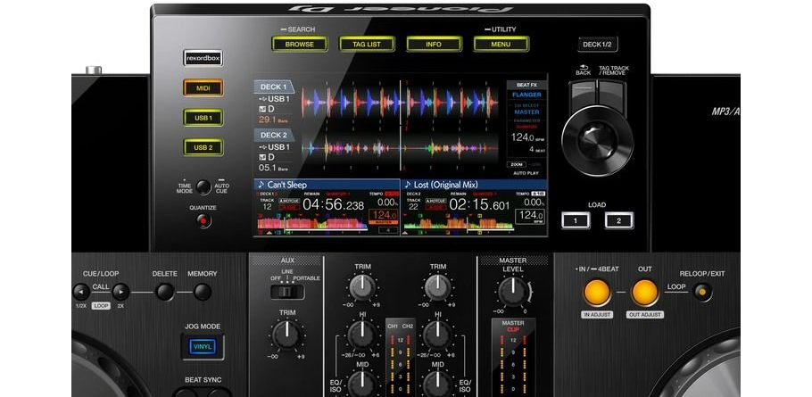Open the INFO screen
Screen dimensions: 812x397
(434, 44)
